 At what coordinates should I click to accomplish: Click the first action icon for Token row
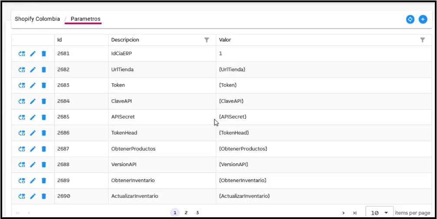(x=22, y=85)
